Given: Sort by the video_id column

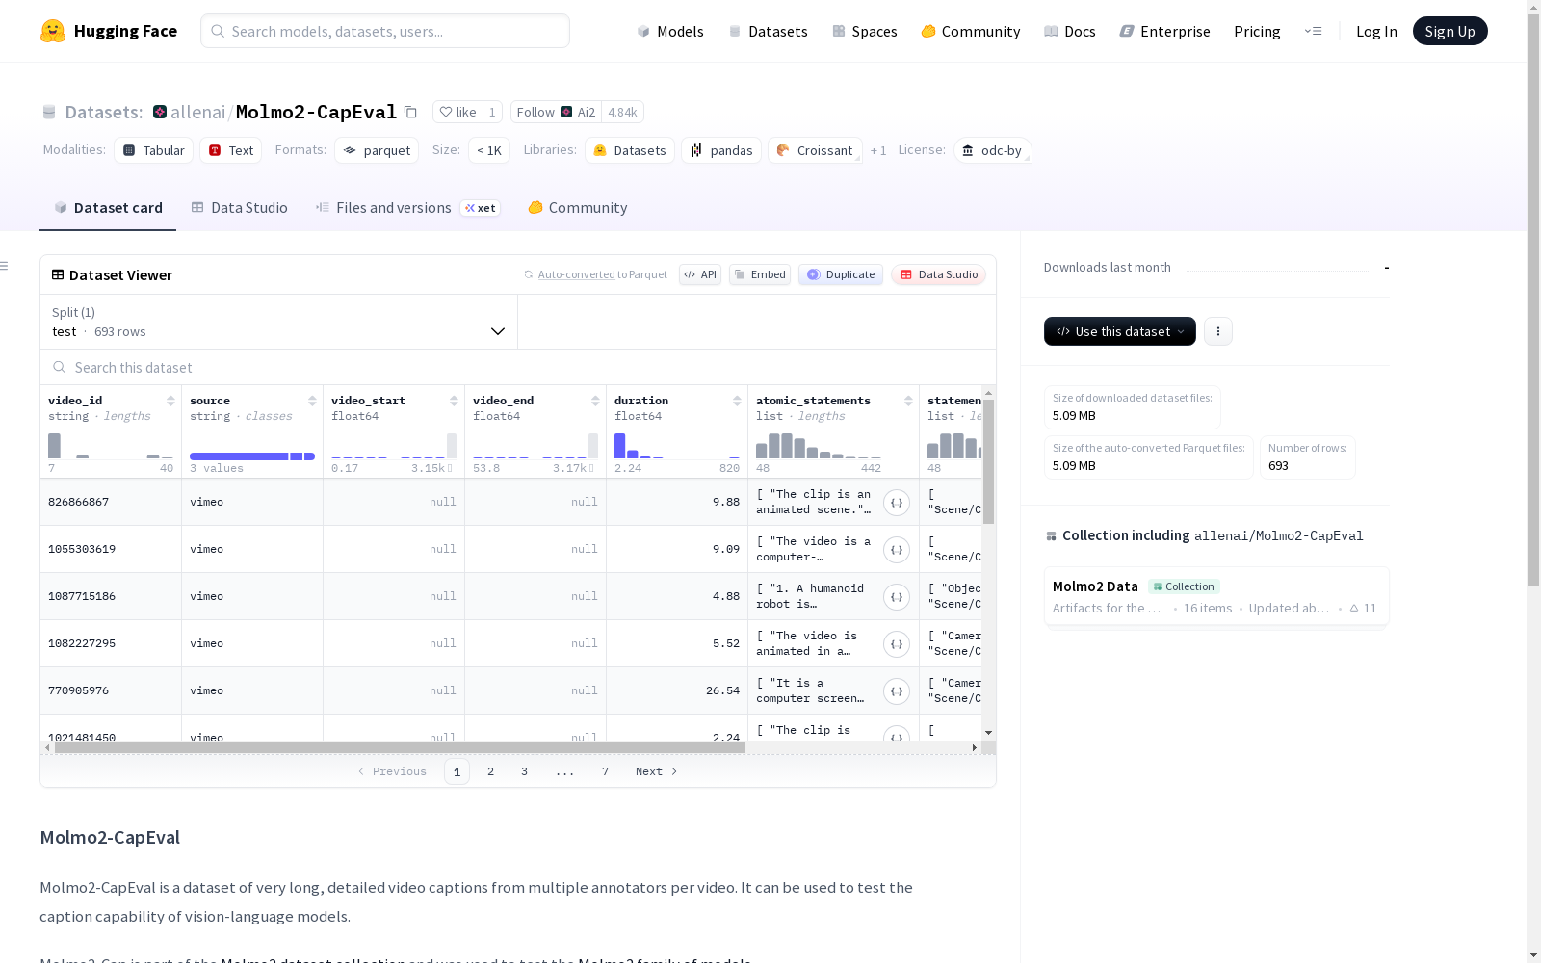Looking at the screenshot, I should 170,401.
